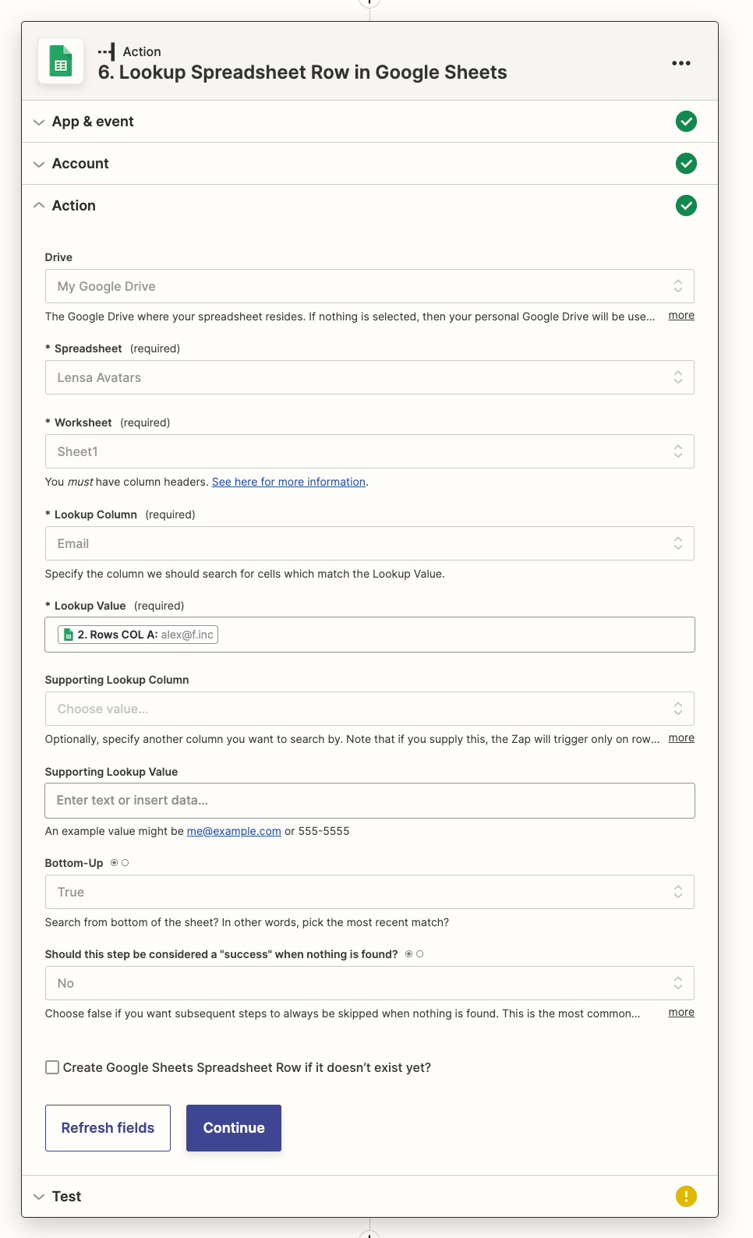The width and height of the screenshot is (753, 1238).
Task: Open Supporting Lookup Column Choose value dropdown
Action: pyautogui.click(x=369, y=709)
